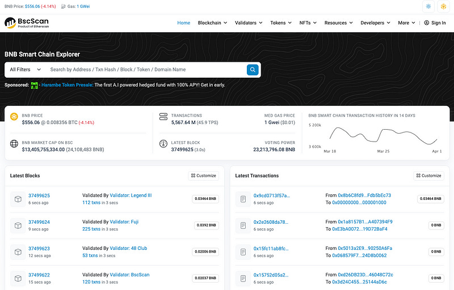Open block 37499624
The image size is (454, 290).
39,222
